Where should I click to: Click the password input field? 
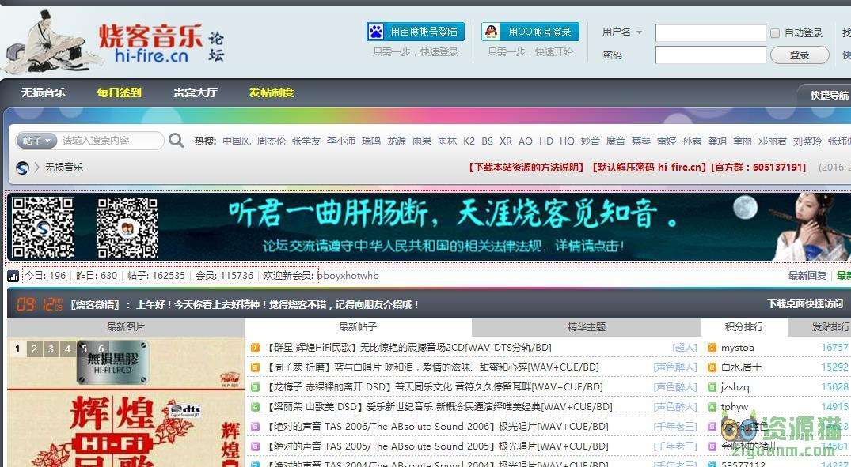pyautogui.click(x=711, y=55)
